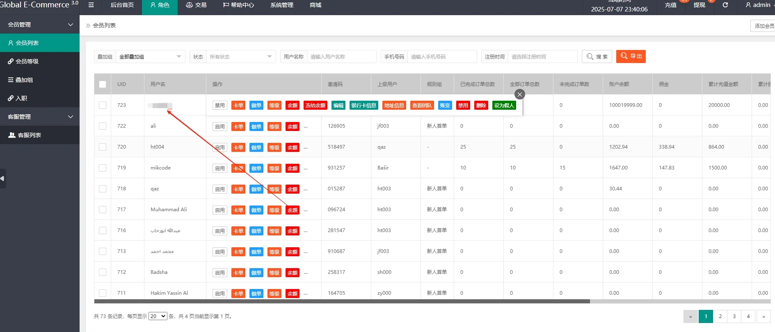The height and width of the screenshot is (332, 775).
Task: Close the expanded actions popup
Action: click(519, 95)
